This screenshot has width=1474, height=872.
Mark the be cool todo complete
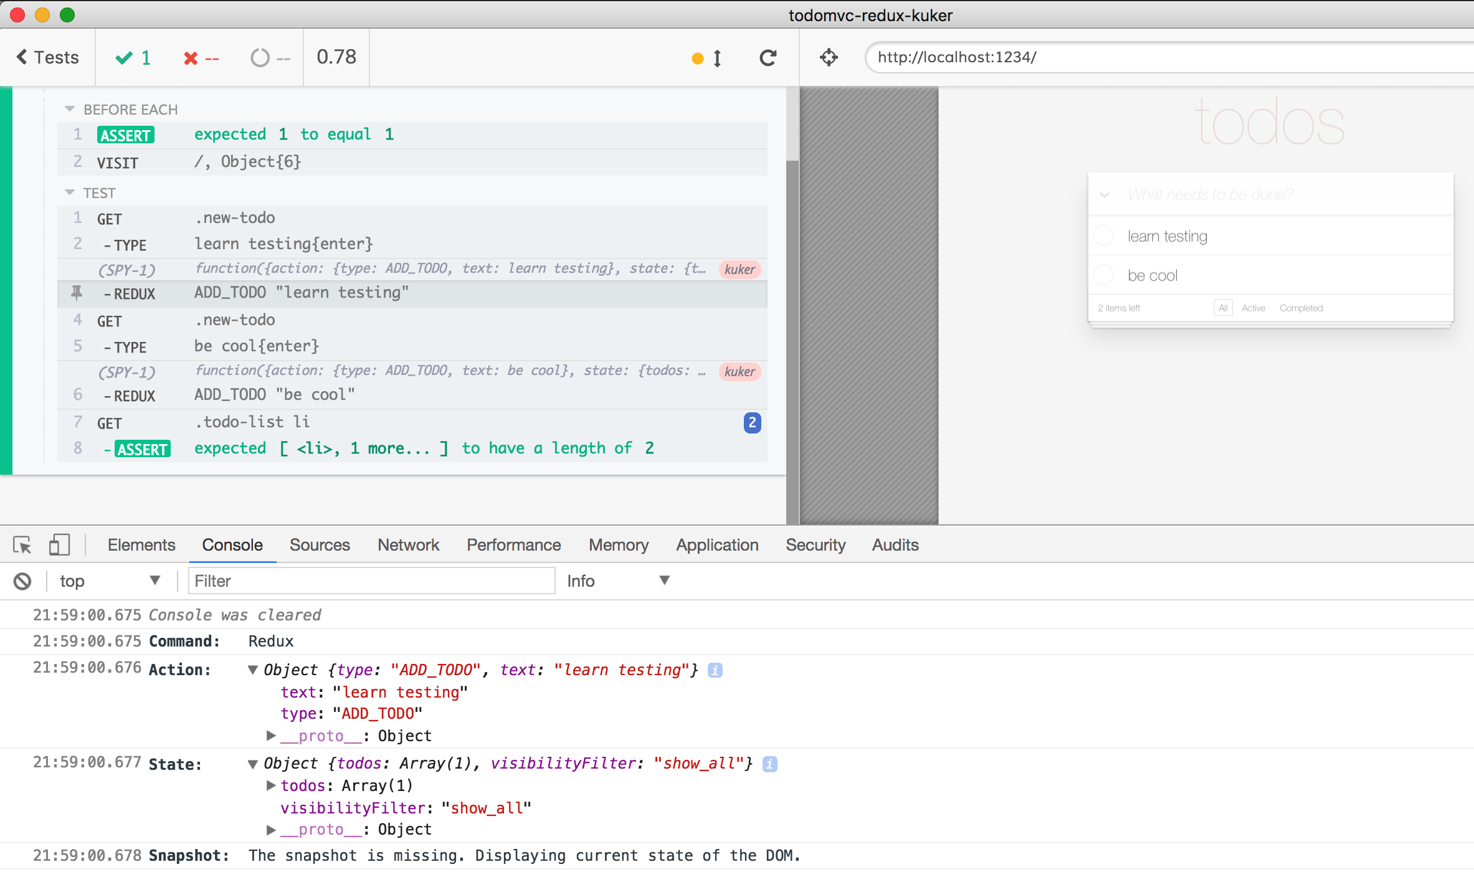coord(1104,275)
